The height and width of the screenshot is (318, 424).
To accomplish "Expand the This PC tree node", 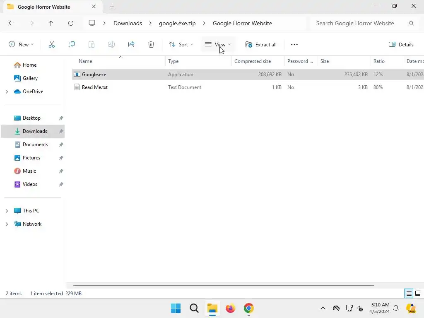I will pyautogui.click(x=7, y=211).
